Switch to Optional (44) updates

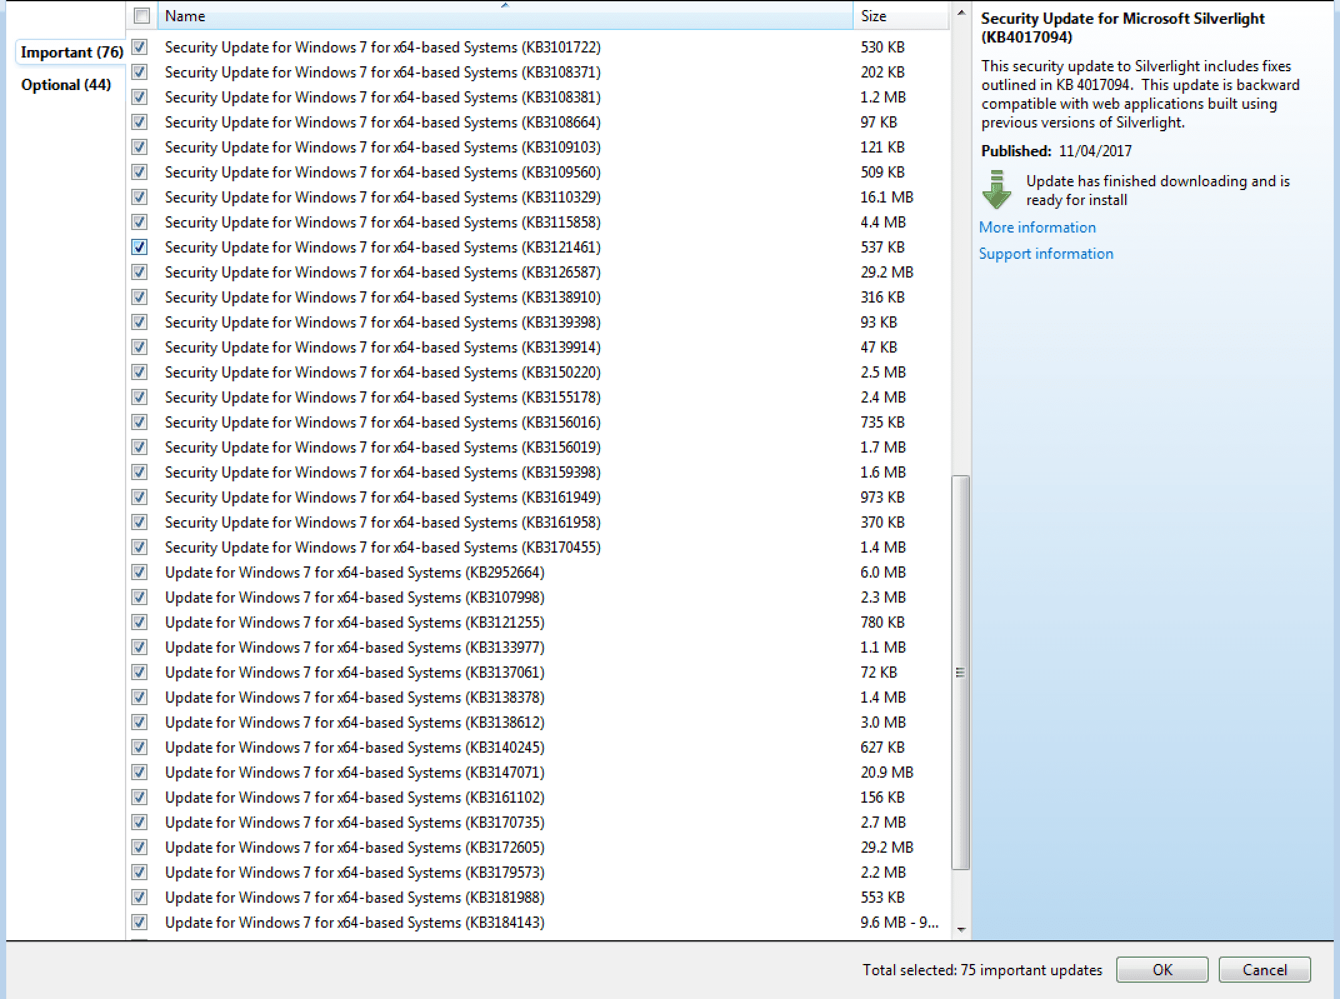click(66, 84)
